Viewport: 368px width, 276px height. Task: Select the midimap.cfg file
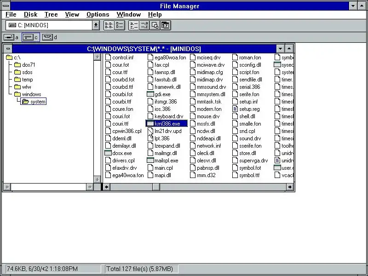(x=207, y=72)
